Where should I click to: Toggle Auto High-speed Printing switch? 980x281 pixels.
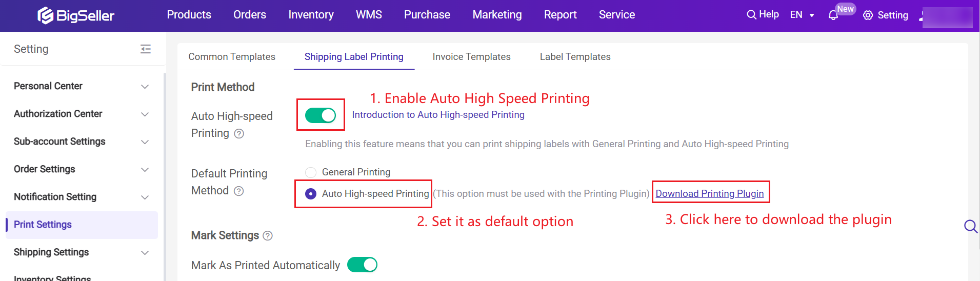(321, 115)
